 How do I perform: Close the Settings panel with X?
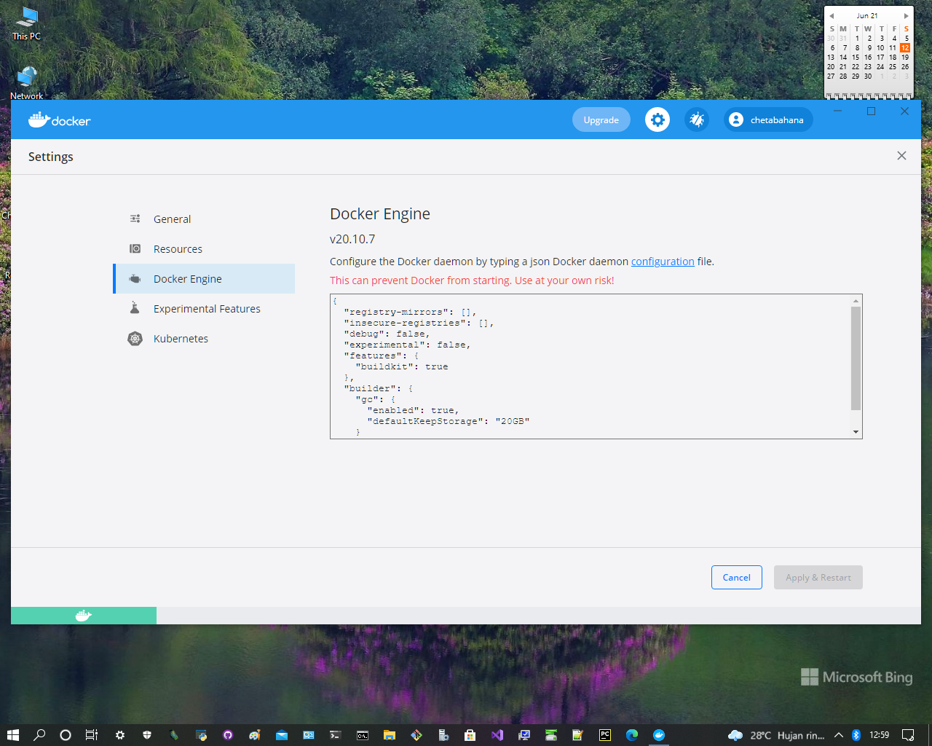[x=901, y=156]
